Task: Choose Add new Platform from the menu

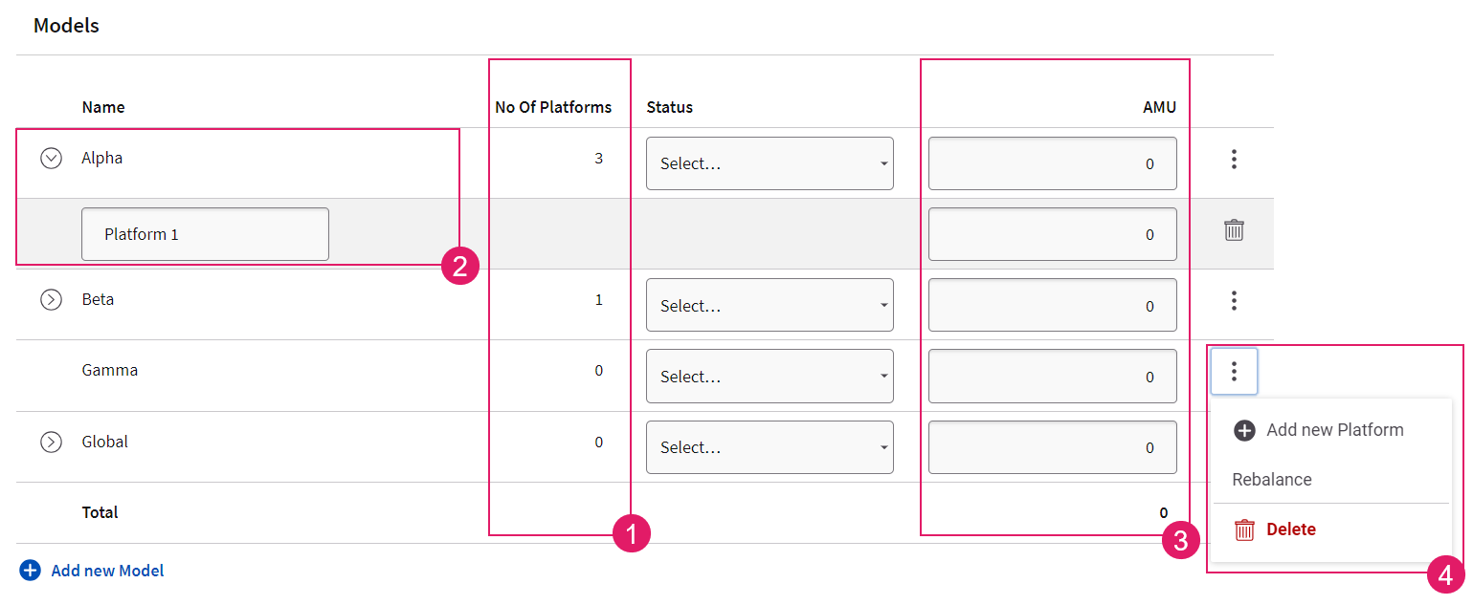Action: point(1331,430)
